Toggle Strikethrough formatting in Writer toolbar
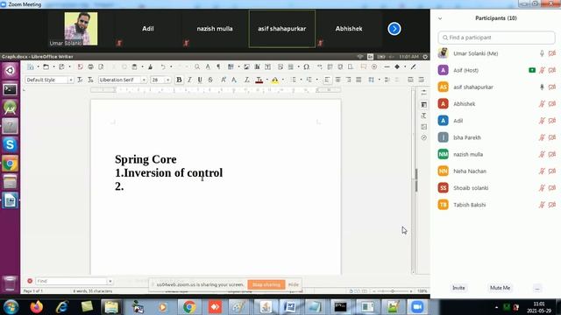The image size is (561, 315). pyautogui.click(x=210, y=80)
